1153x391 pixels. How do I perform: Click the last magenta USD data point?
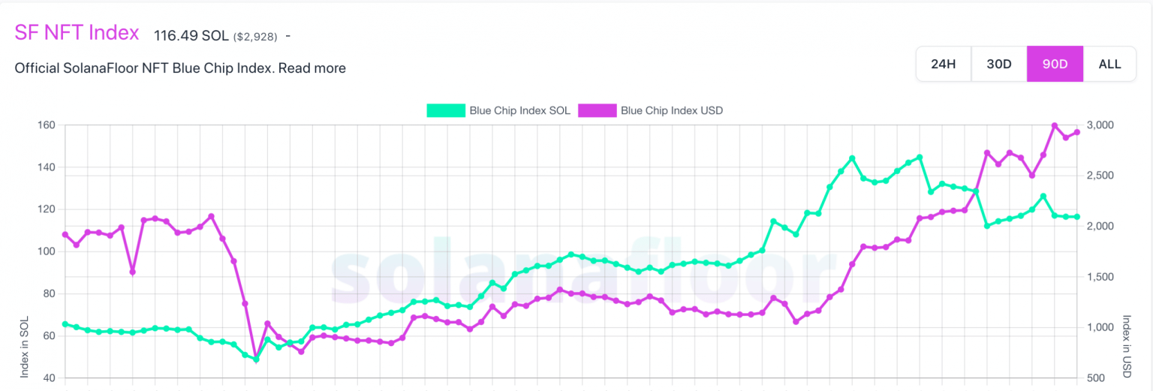point(1076,132)
